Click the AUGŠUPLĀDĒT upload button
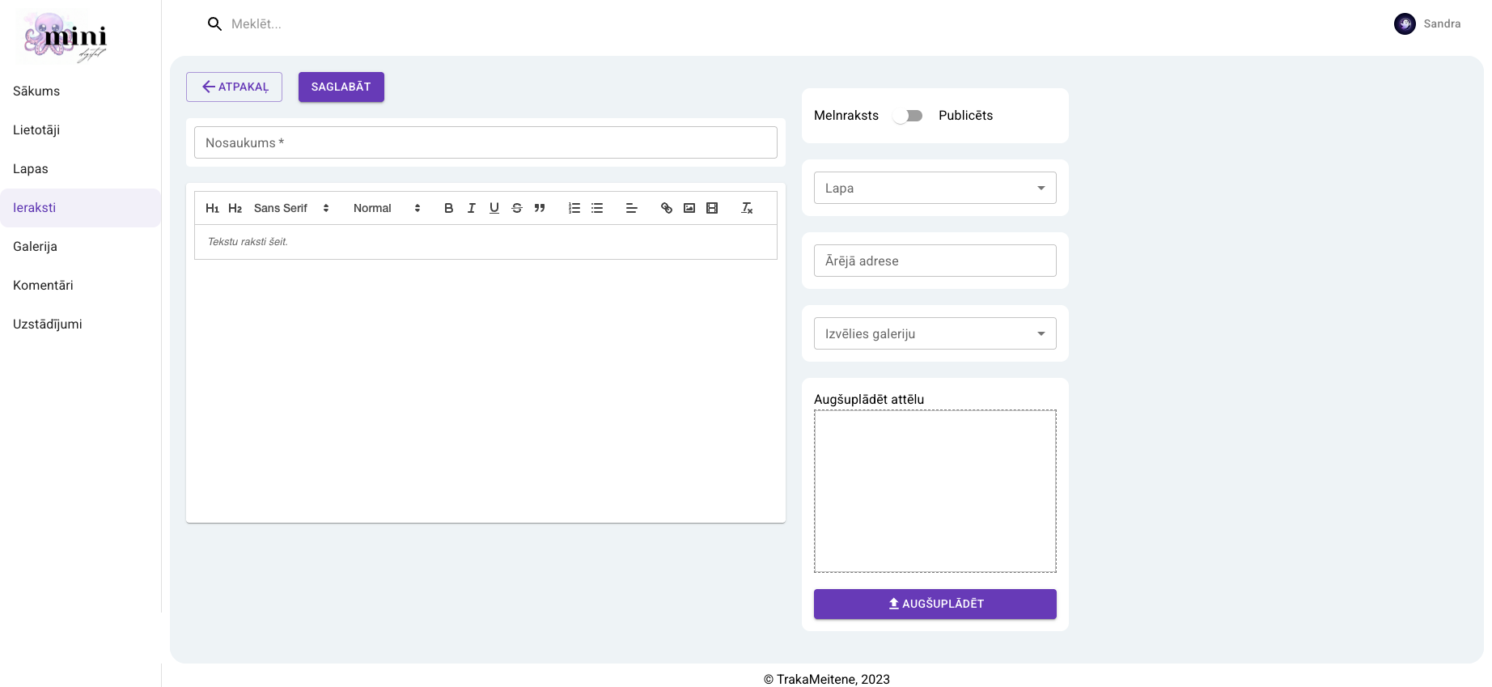This screenshot has height=687, width=1492. [935, 604]
